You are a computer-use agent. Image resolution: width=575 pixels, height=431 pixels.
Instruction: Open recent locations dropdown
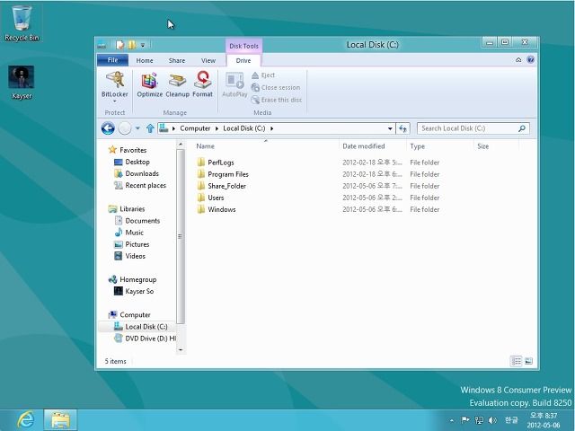click(137, 128)
